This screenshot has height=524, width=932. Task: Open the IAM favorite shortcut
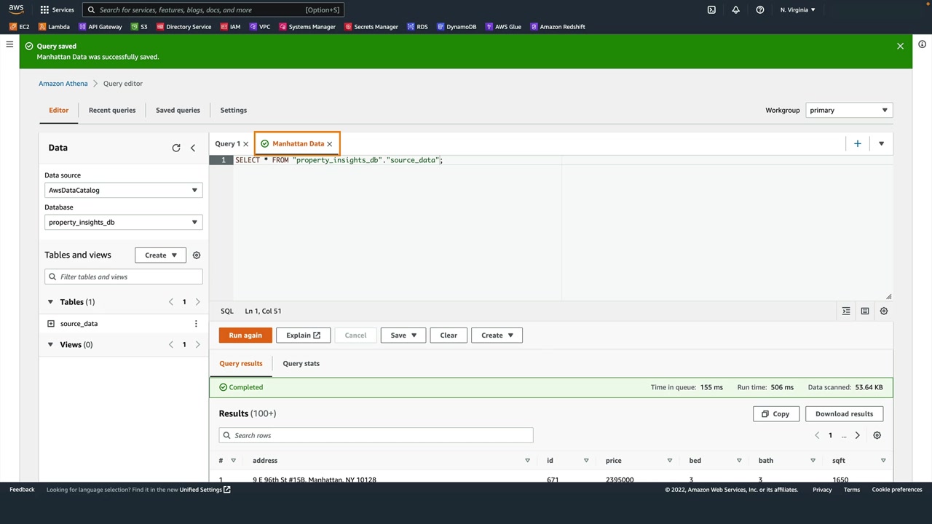pyautogui.click(x=230, y=27)
